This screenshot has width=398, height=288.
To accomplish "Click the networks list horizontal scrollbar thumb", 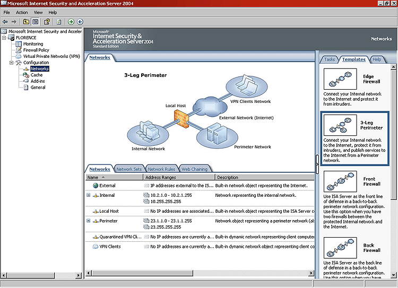I will 142,273.
